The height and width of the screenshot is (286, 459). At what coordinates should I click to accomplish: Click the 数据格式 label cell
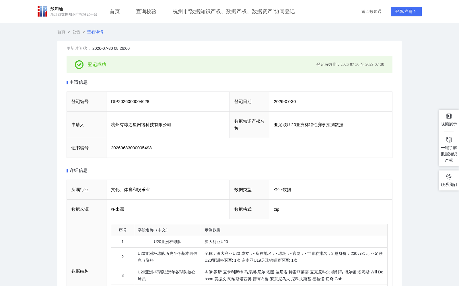click(249, 209)
